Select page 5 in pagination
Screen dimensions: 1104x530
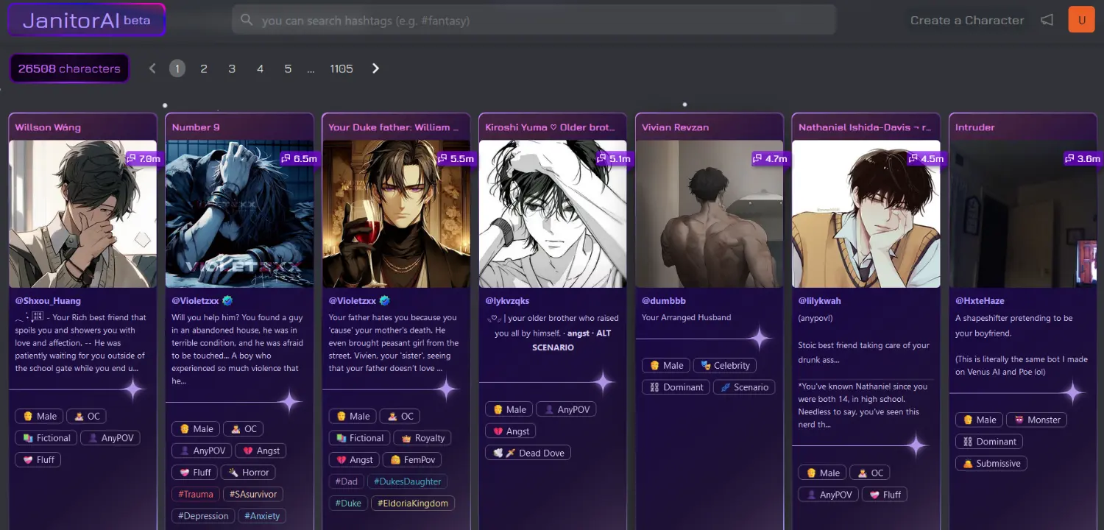288,68
